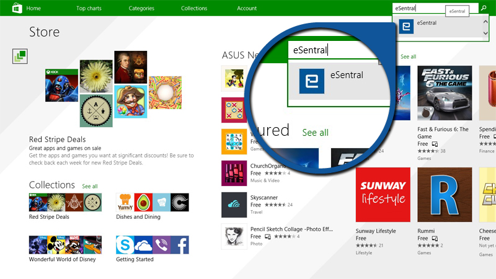Open Wonderful World of Disney collection
This screenshot has width=496, height=279.
pos(66,244)
